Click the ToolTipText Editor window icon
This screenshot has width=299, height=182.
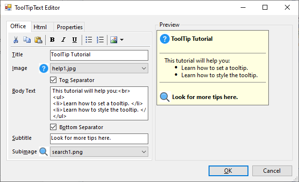[8, 8]
